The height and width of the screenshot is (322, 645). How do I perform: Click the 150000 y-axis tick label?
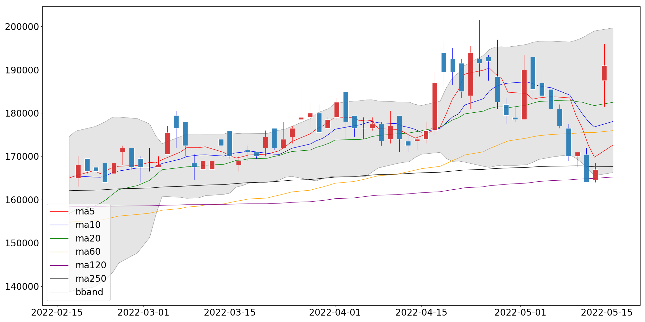point(22,243)
